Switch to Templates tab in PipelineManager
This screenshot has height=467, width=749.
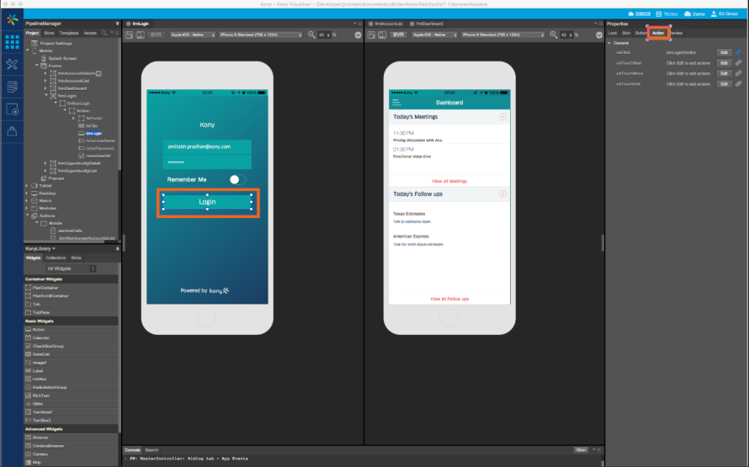coord(69,34)
